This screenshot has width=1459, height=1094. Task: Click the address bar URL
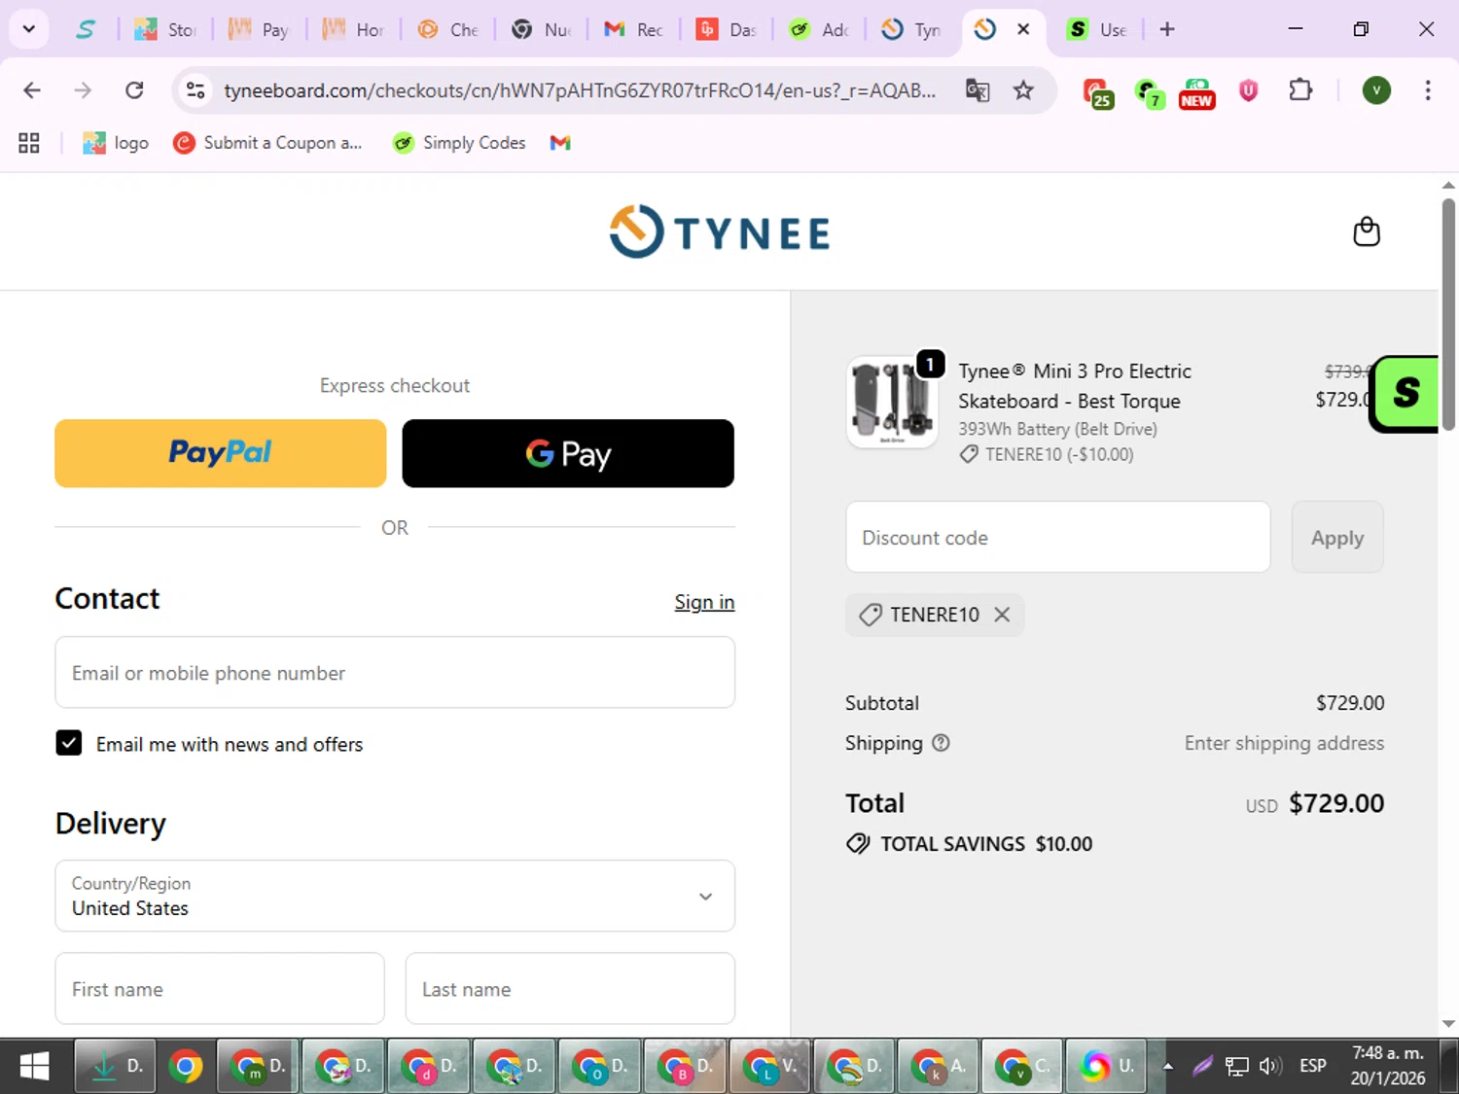[x=580, y=90]
